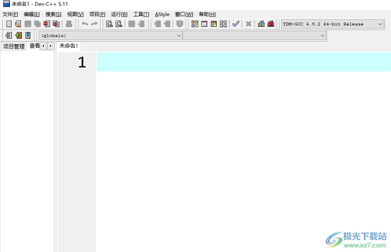Click the Open file icon
391x252 pixels.
pos(18,24)
